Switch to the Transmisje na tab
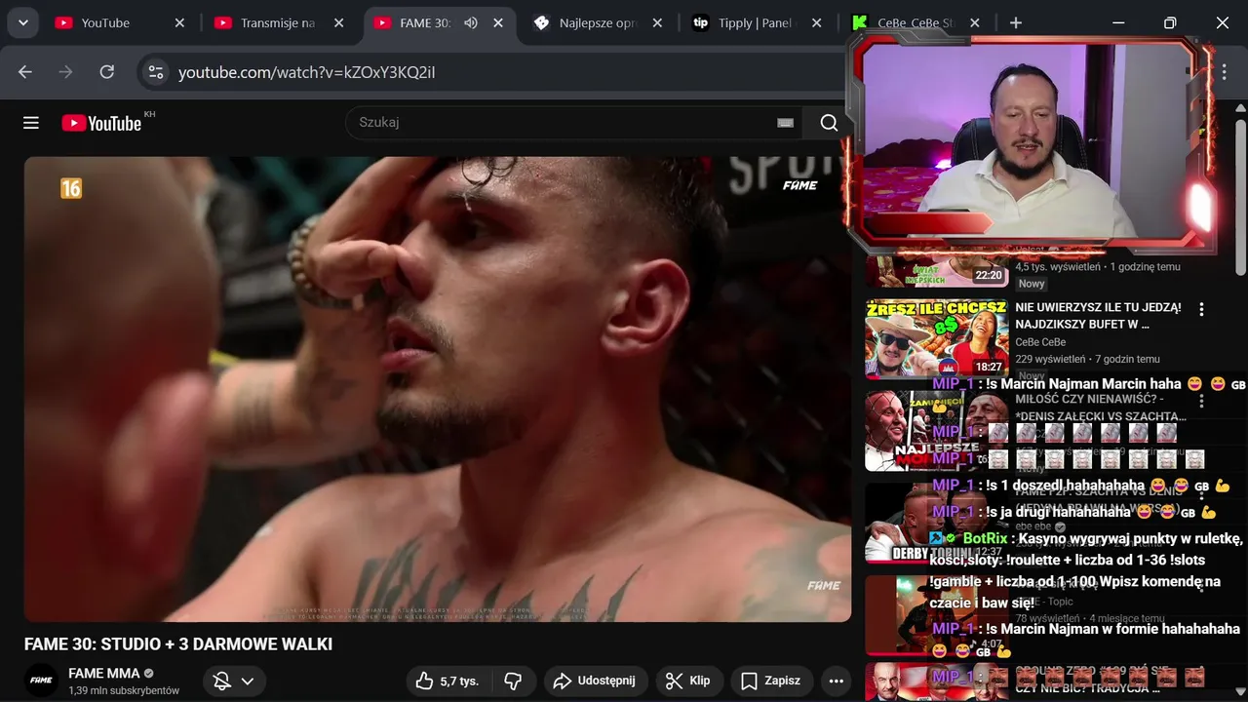The height and width of the screenshot is (702, 1248). (280, 22)
